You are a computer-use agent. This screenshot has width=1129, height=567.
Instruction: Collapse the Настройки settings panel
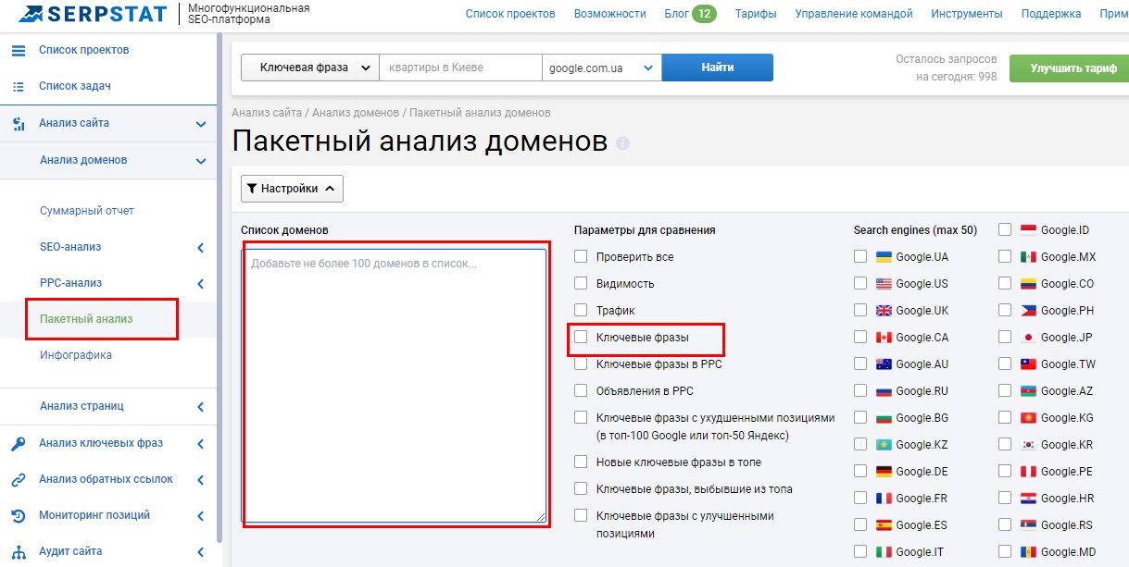click(292, 189)
